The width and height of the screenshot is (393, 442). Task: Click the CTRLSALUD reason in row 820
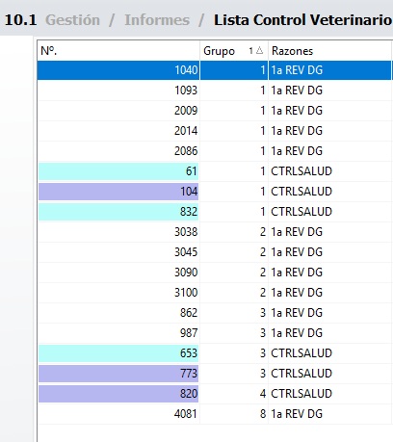point(301,394)
